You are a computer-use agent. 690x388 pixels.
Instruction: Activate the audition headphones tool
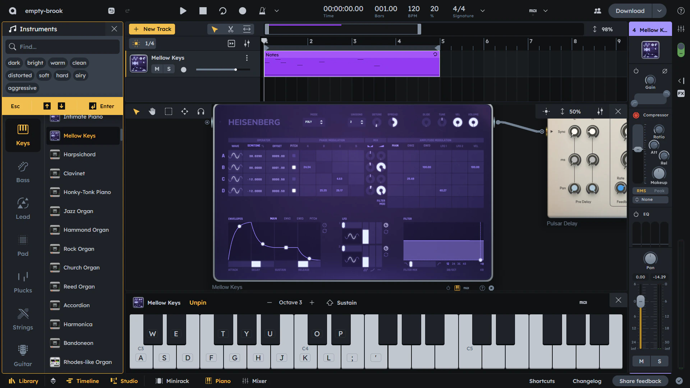tap(201, 111)
